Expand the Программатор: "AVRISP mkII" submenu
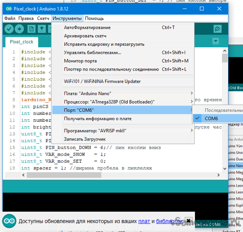 pyautogui.click(x=123, y=130)
